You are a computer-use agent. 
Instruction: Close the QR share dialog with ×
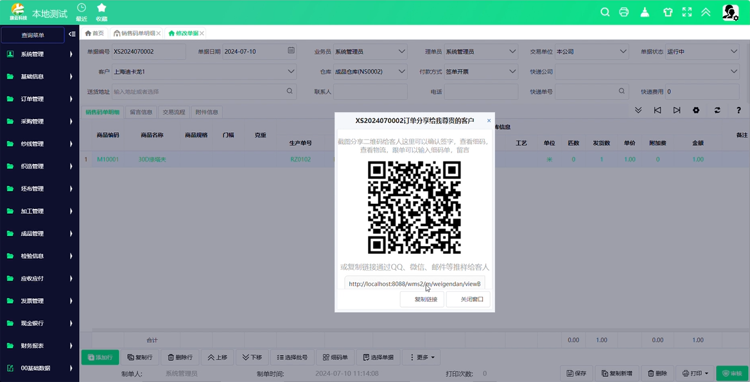click(x=489, y=120)
